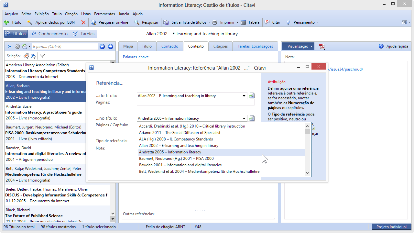
Task: Click the Ajuda rápida question mark icon
Action: 381,46
